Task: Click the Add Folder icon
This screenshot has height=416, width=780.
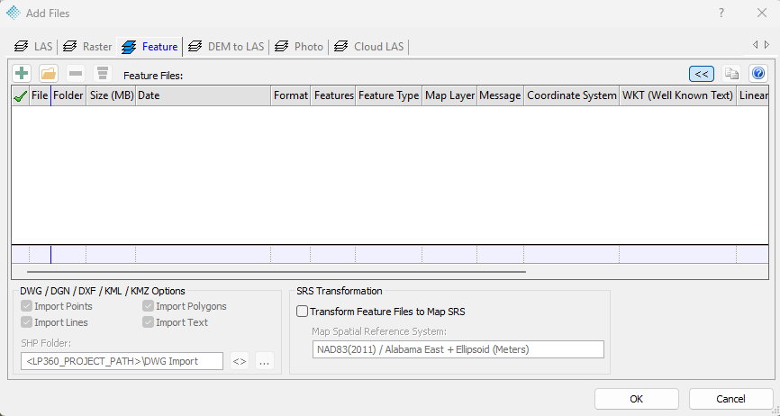Action: [x=49, y=74]
